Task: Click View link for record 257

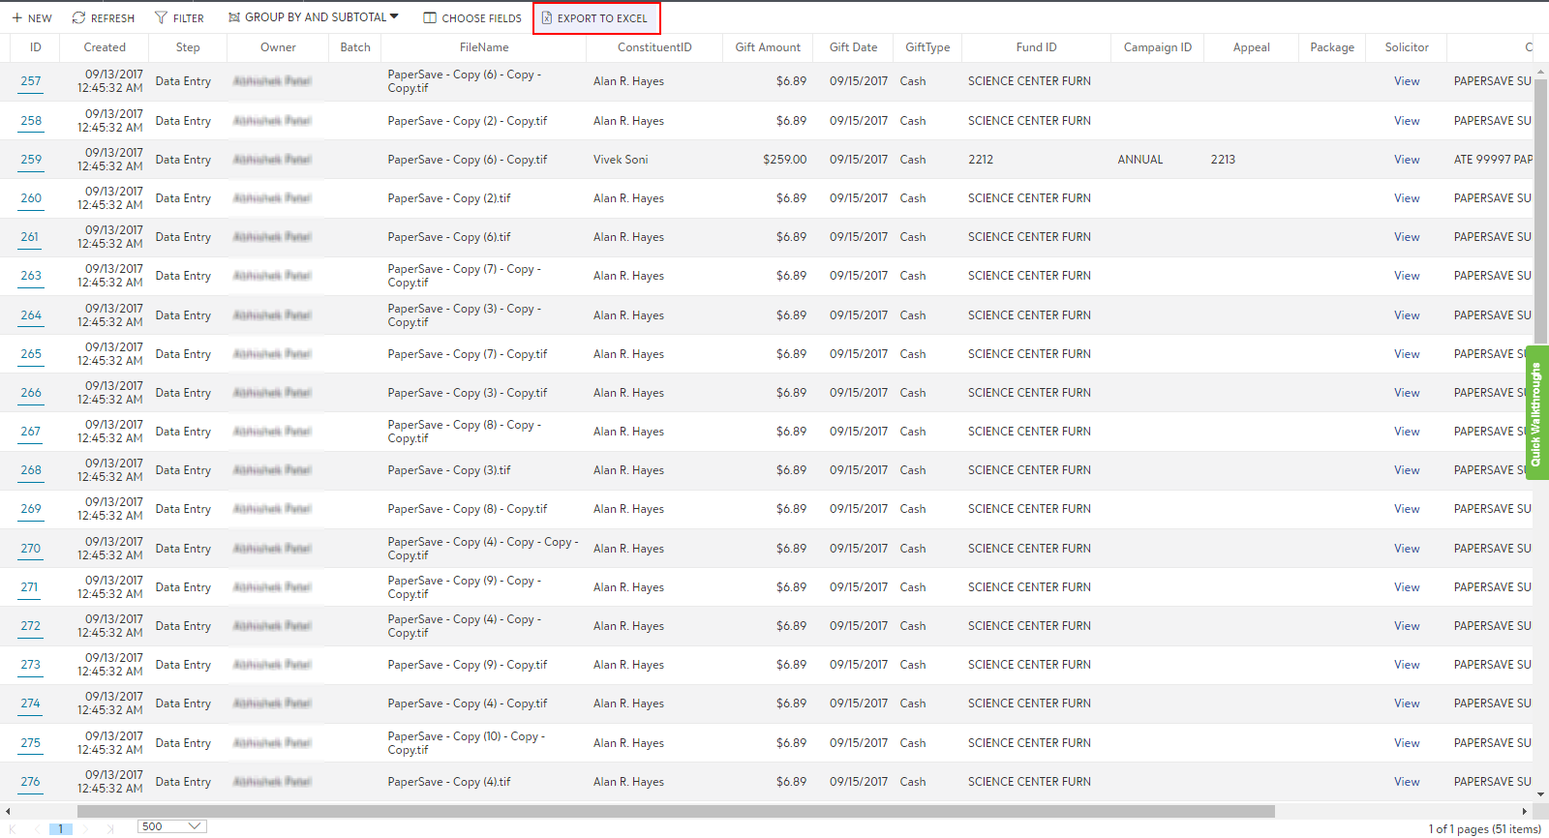Action: (1407, 81)
